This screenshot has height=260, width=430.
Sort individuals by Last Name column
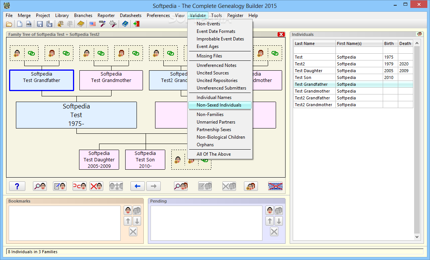(315, 43)
